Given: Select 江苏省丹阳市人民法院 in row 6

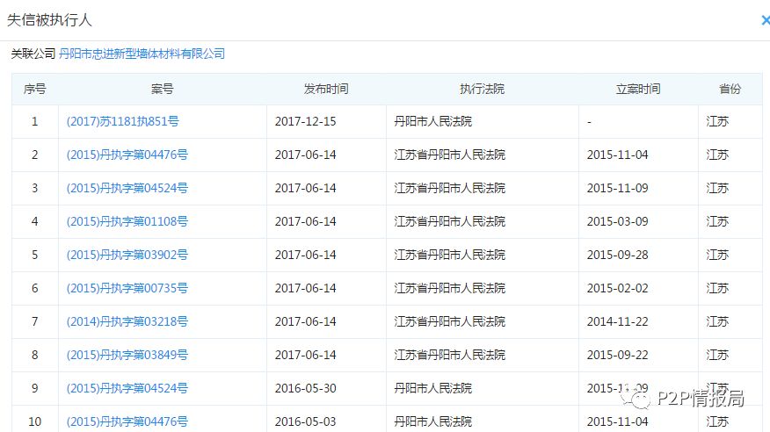Looking at the screenshot, I should pos(449,288).
